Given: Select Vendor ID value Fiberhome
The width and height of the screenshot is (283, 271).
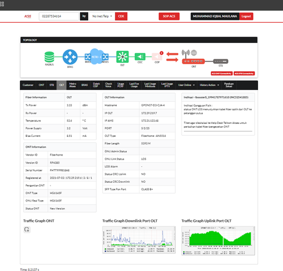Looking at the screenshot, I should (56, 155).
